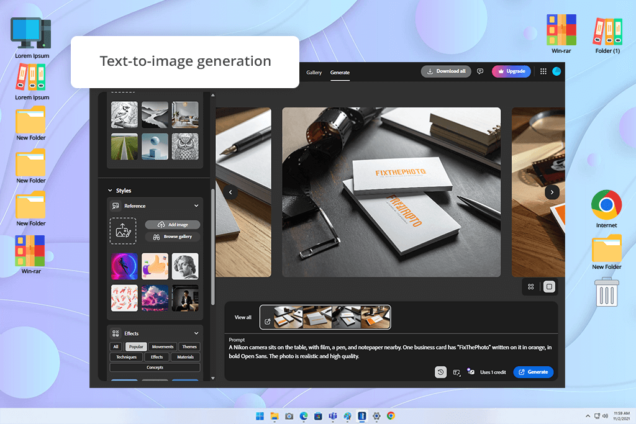Go to the next generated image
The image size is (636, 424).
click(552, 192)
